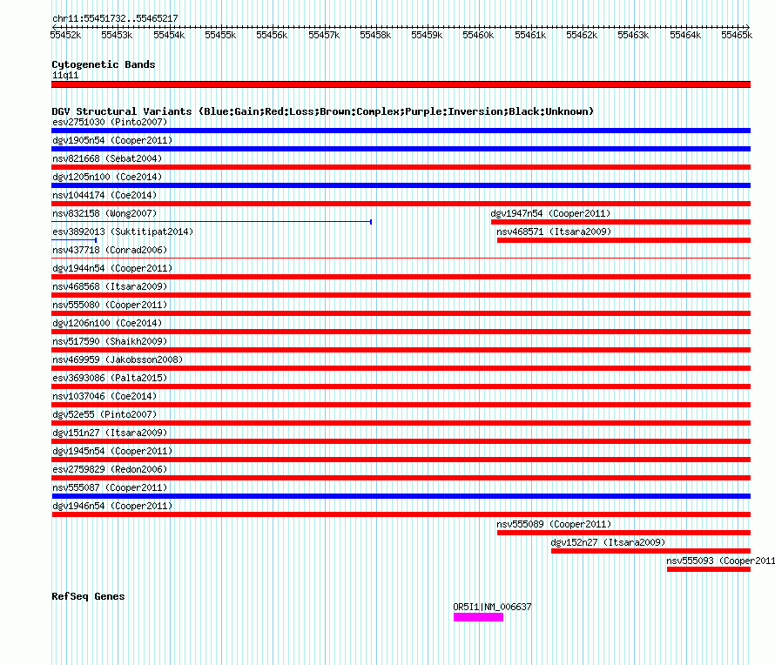Click the 55458k ruler tick label

tap(375, 35)
